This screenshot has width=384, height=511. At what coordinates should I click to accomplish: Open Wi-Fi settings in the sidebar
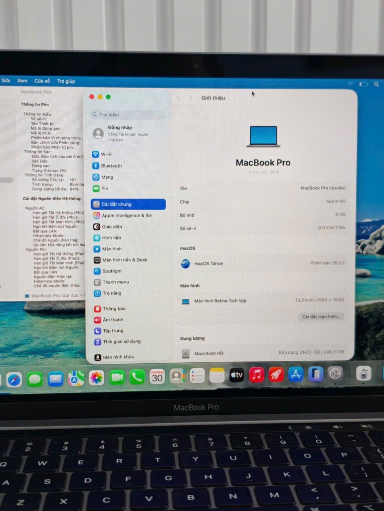point(102,154)
